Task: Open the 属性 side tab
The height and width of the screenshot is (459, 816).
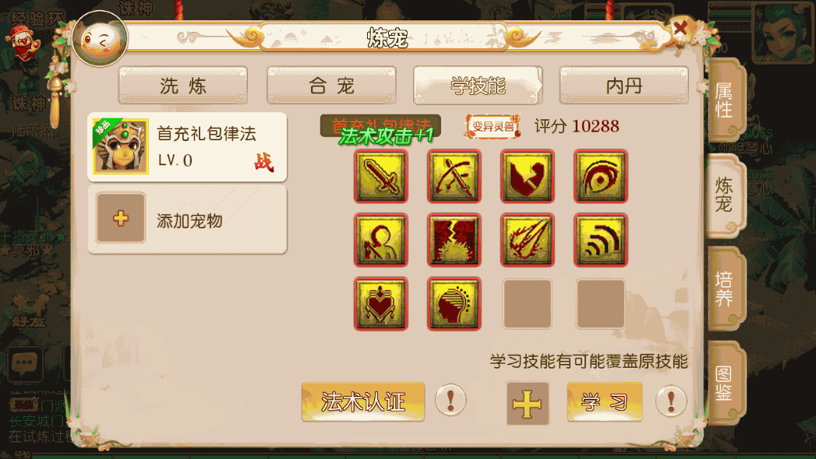Action: pos(726,100)
